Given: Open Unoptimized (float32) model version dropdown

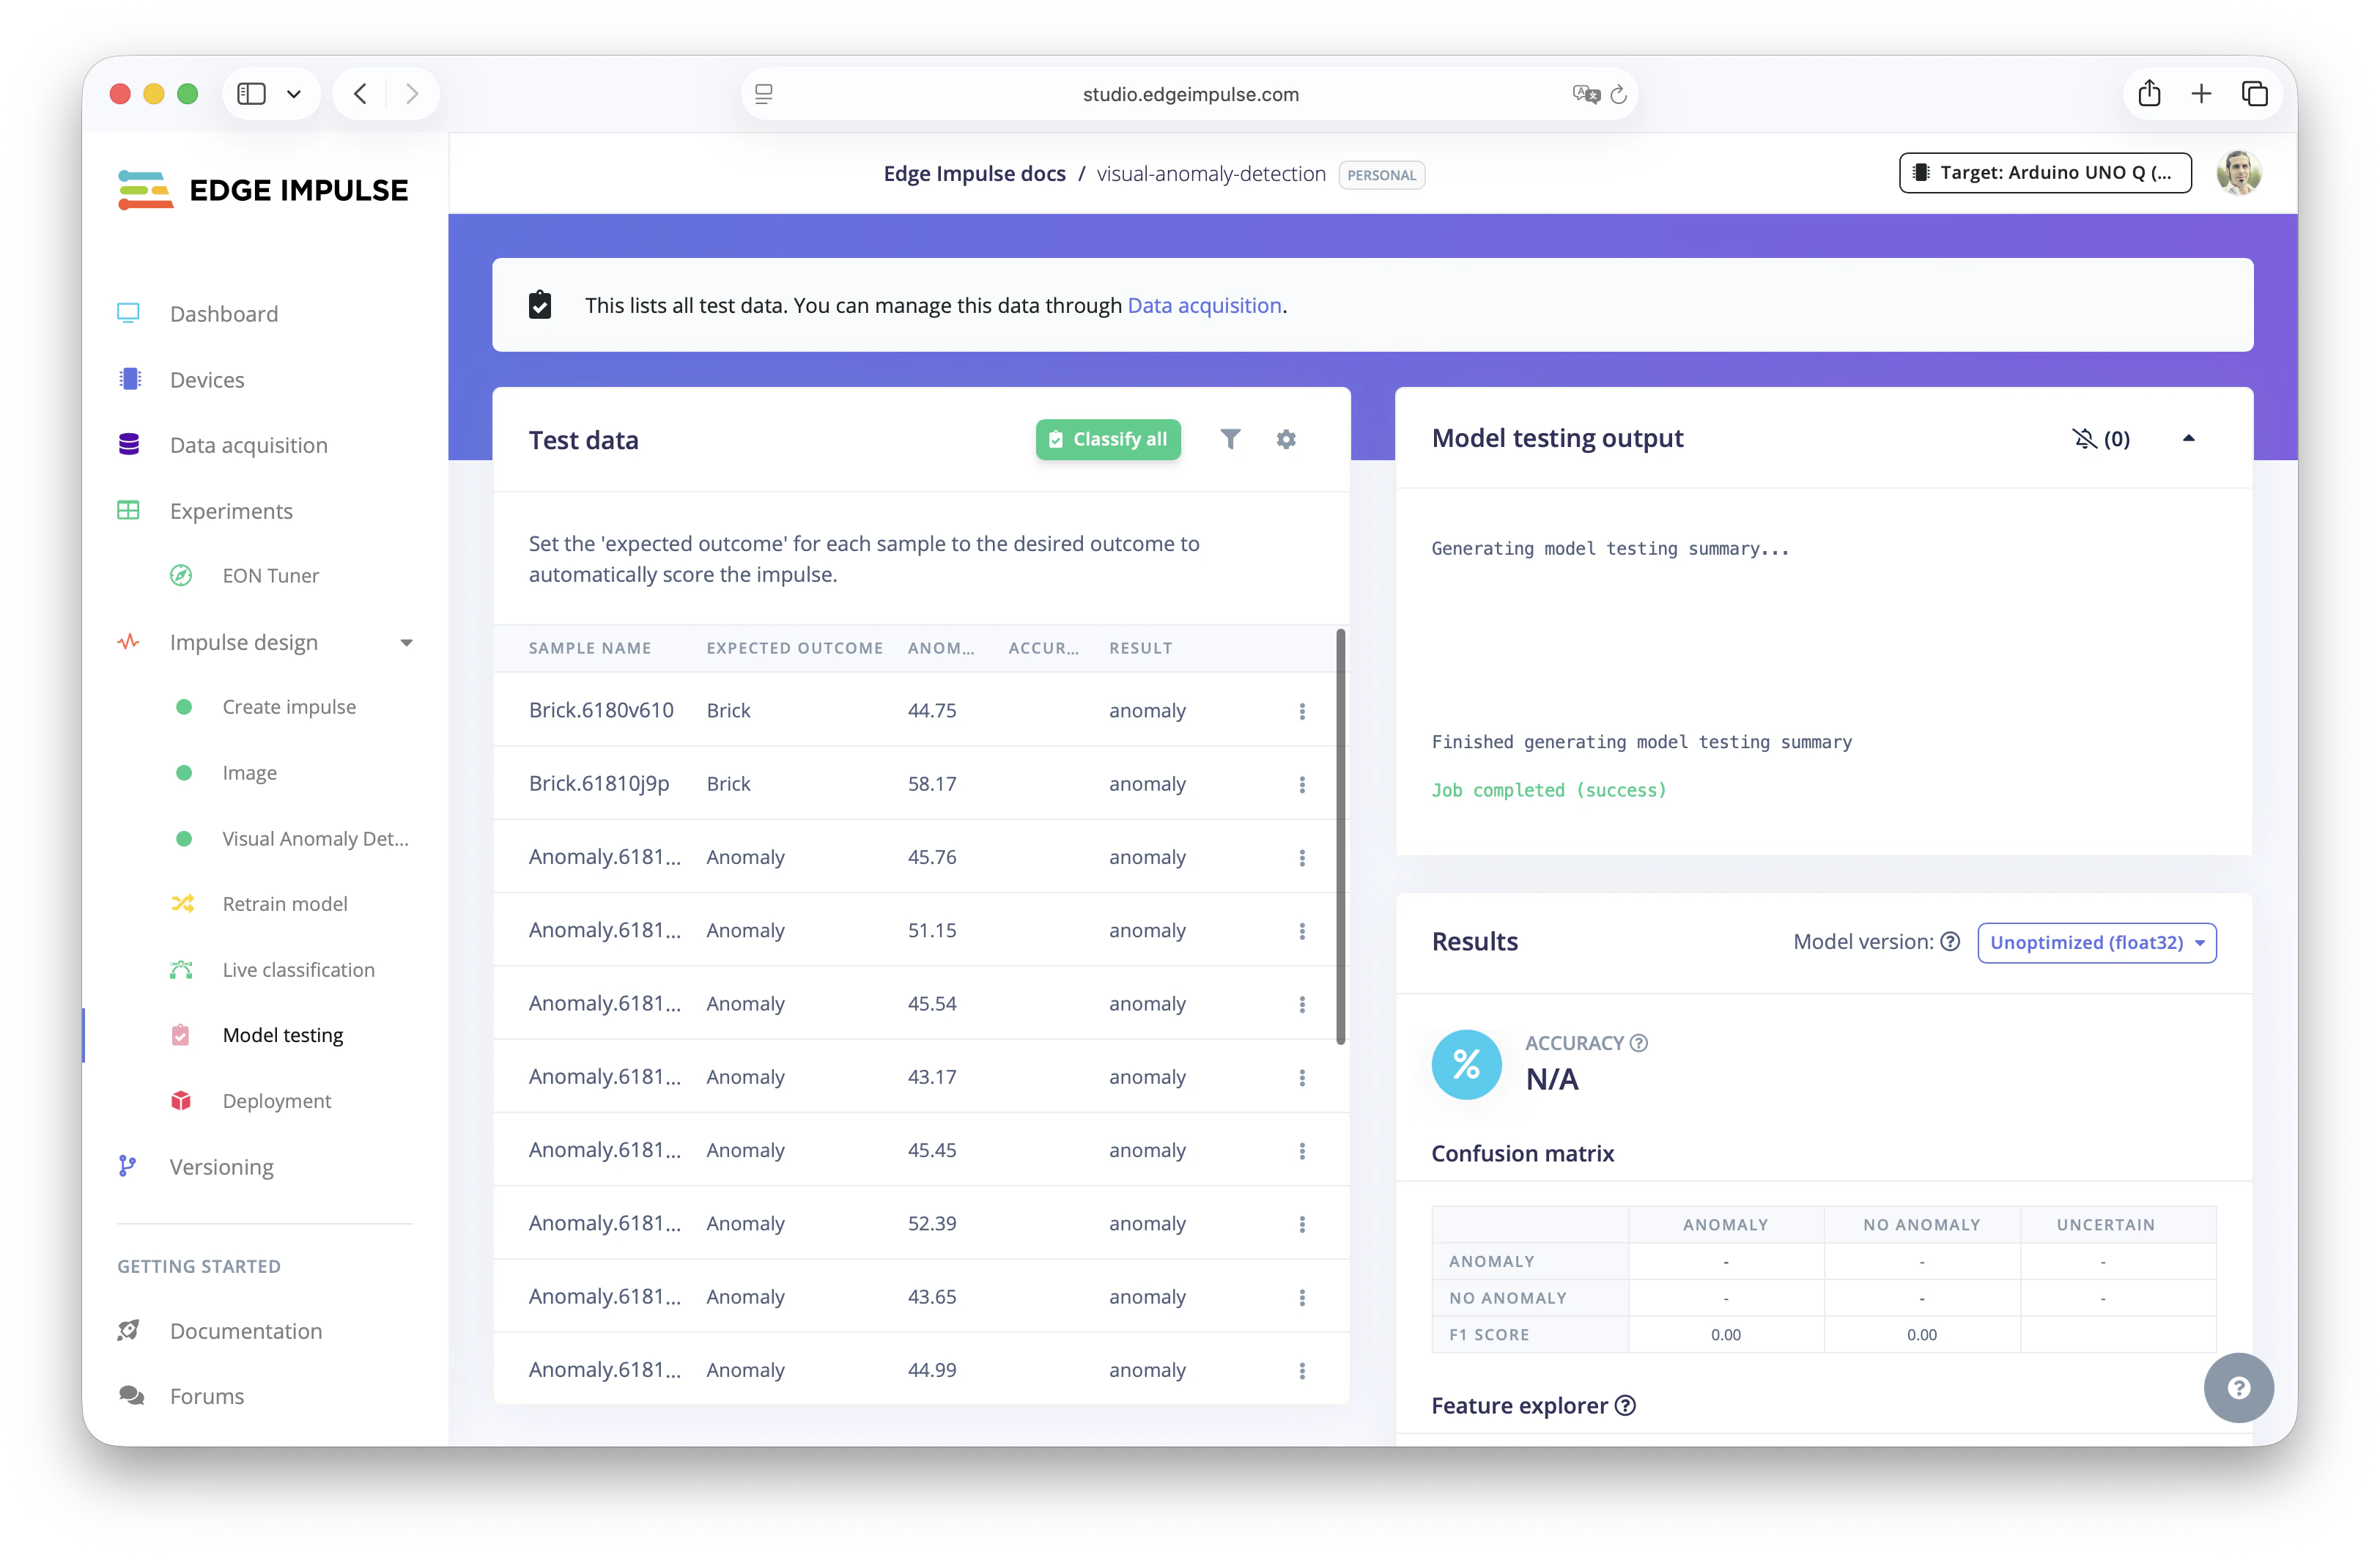Looking at the screenshot, I should point(2096,942).
